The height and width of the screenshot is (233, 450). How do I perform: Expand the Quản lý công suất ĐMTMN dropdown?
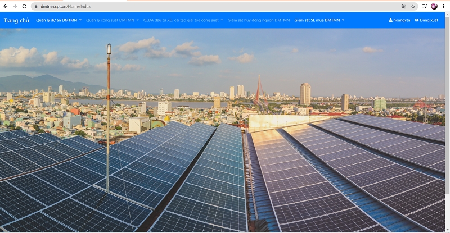112,20
